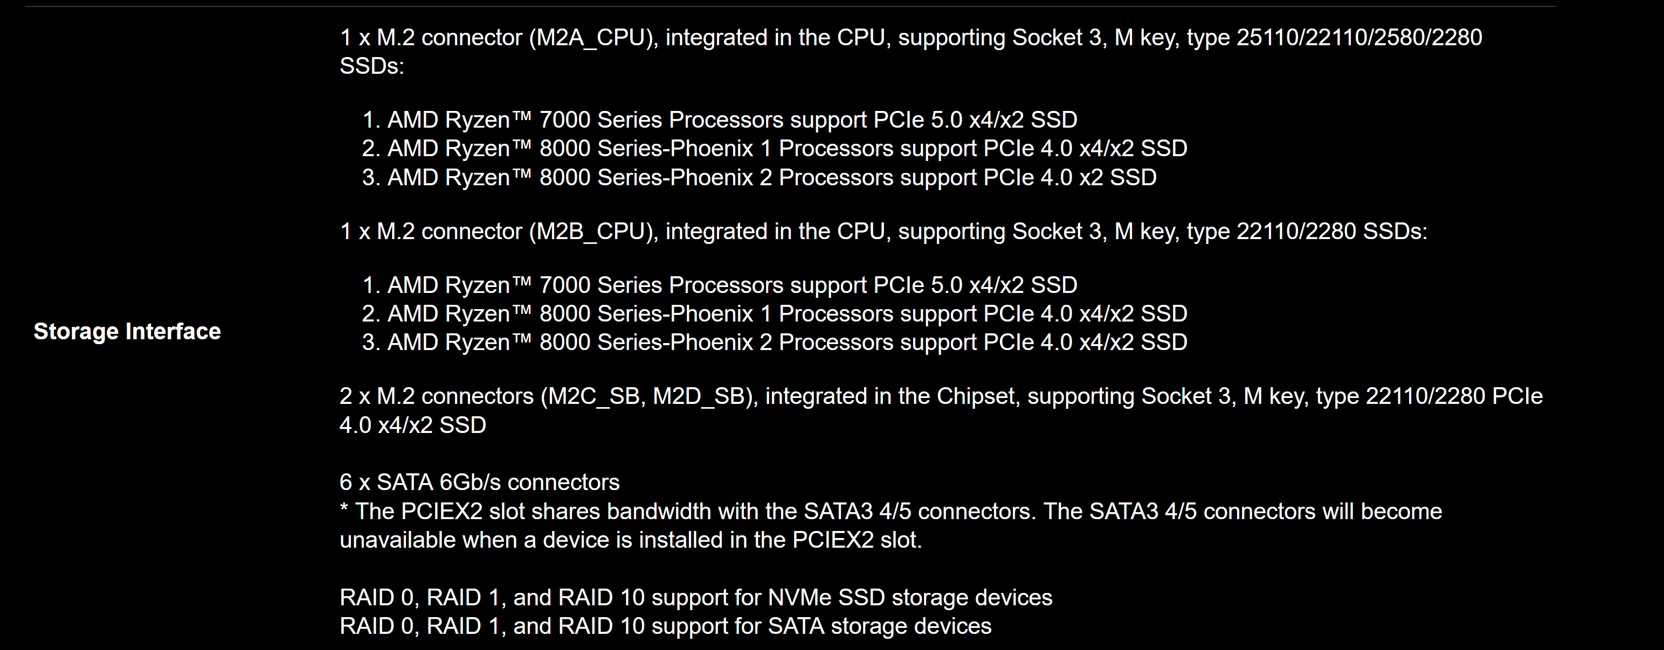Click the '4.0 x4/x2 SSD' continuation text
Image resolution: width=1664 pixels, height=650 pixels.
[413, 425]
